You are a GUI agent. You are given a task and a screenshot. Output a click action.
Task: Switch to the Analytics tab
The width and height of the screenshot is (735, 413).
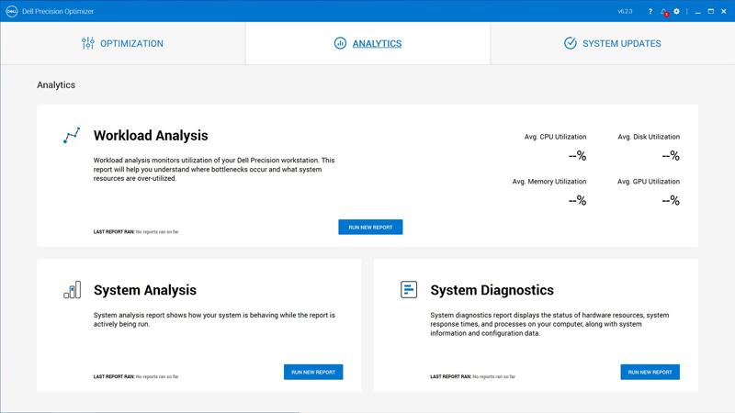pyautogui.click(x=367, y=43)
